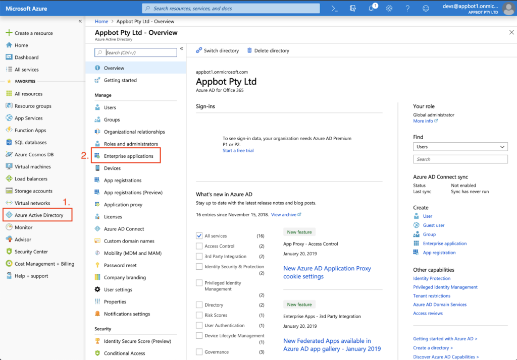The height and width of the screenshot is (360, 517).
Task: Click the Start a free trial link
Action: coord(238,150)
